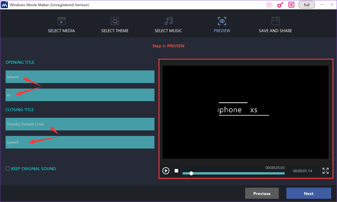This screenshot has height=202, width=337.
Task: Click the Next button
Action: point(309,194)
